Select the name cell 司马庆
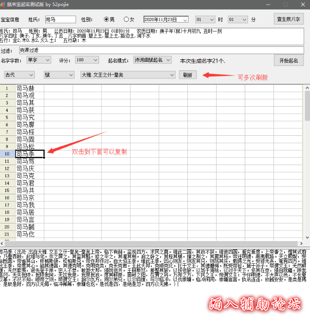Screen dimensions: 310x319 [x=30, y=169]
